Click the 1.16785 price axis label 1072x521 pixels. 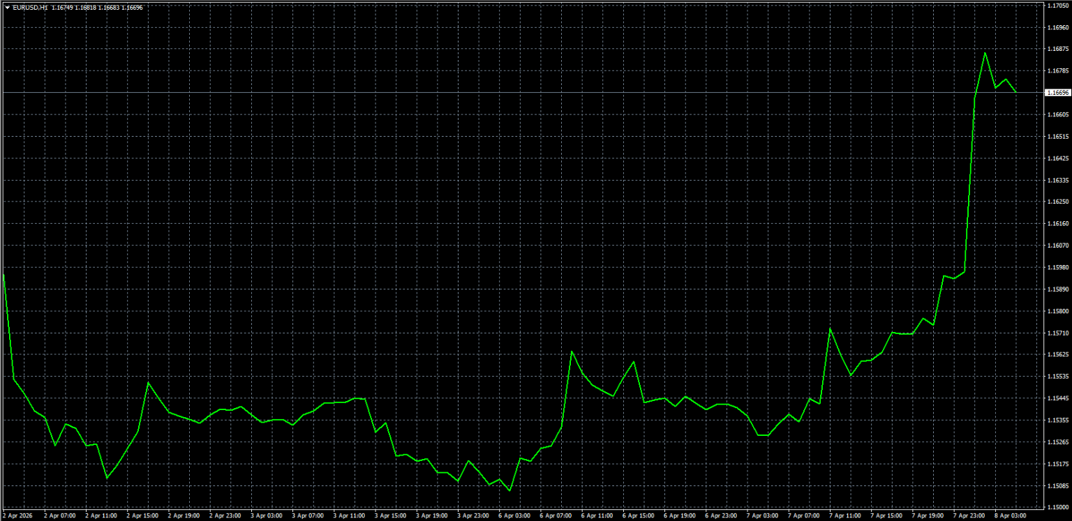1058,71
